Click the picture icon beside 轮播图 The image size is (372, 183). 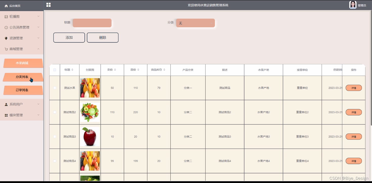point(6,17)
